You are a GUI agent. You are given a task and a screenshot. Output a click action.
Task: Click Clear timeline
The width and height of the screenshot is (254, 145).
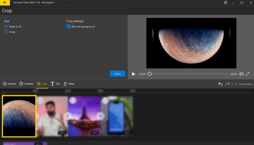(x=243, y=84)
